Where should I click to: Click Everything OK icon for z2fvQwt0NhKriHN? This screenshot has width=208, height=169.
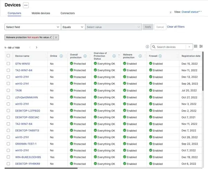[x=95, y=97]
